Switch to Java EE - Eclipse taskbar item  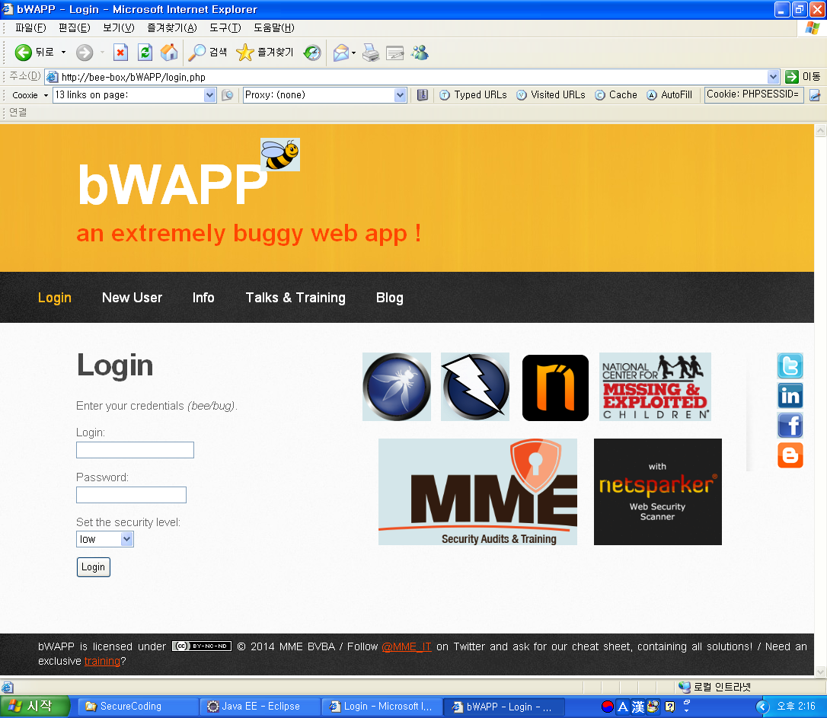point(260,707)
